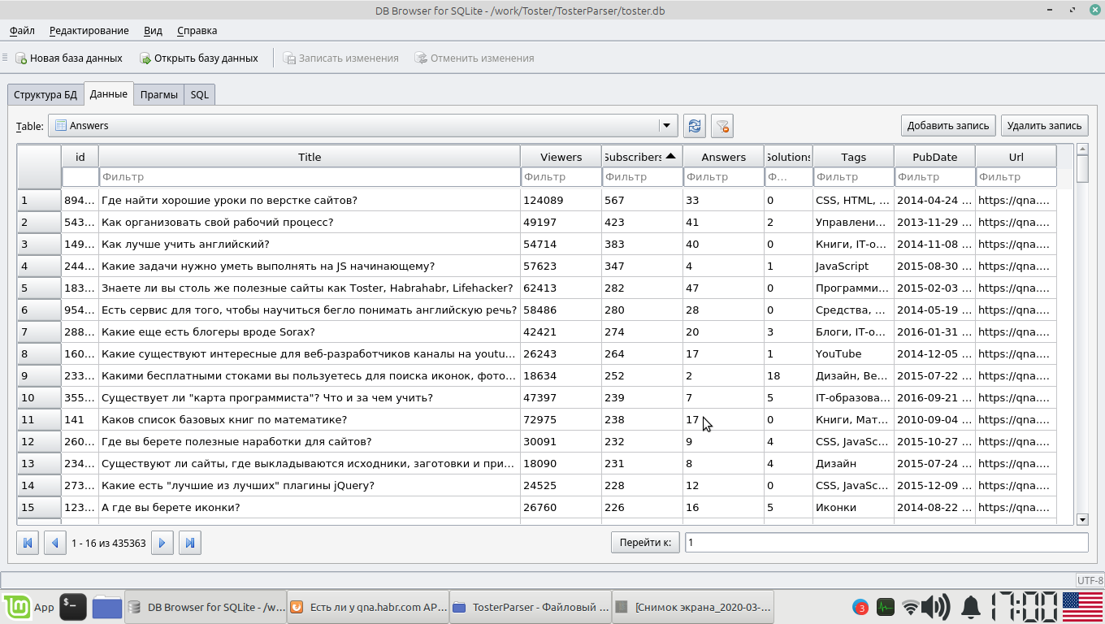Click Linux Mint menu icon in taskbar
The height and width of the screenshot is (624, 1105).
click(16, 607)
